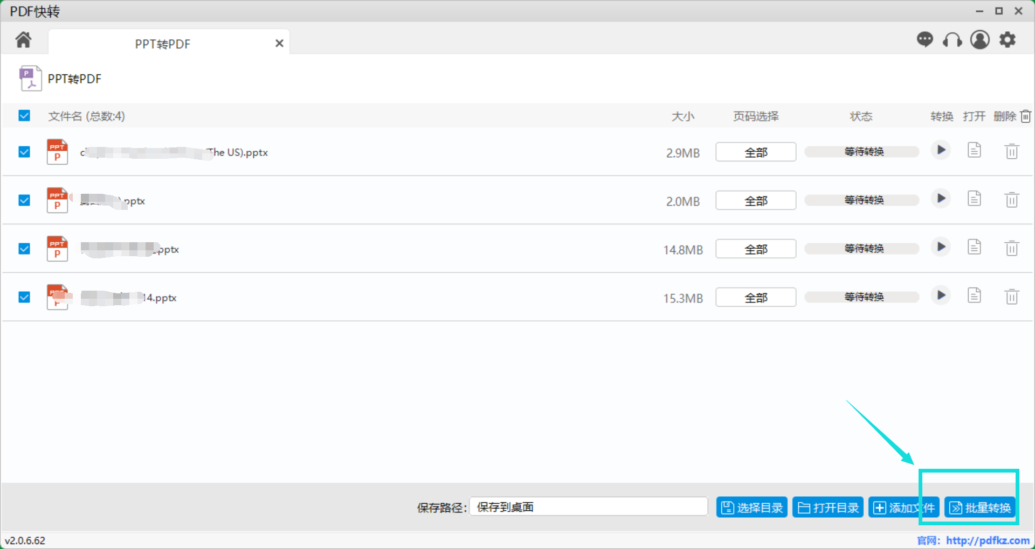
Task: Start converting the 15.3MB file
Action: tap(941, 295)
